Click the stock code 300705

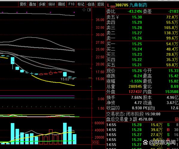[x=122, y=5]
